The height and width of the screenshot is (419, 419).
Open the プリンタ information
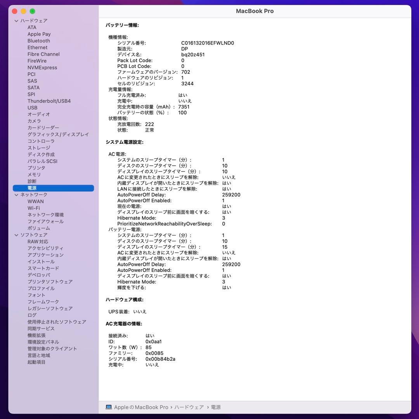(35, 168)
